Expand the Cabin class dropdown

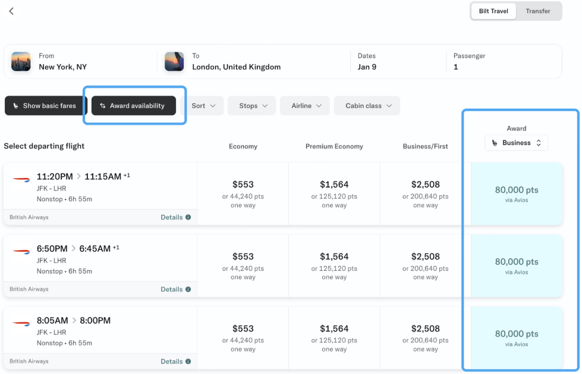click(367, 106)
